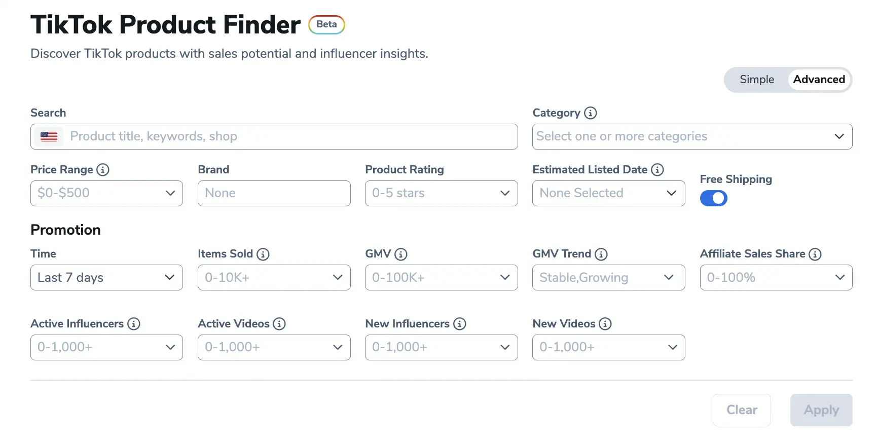Viewport: 877px width, 442px height.
Task: Expand the Time dropdown showing Last 7 days
Action: click(106, 277)
